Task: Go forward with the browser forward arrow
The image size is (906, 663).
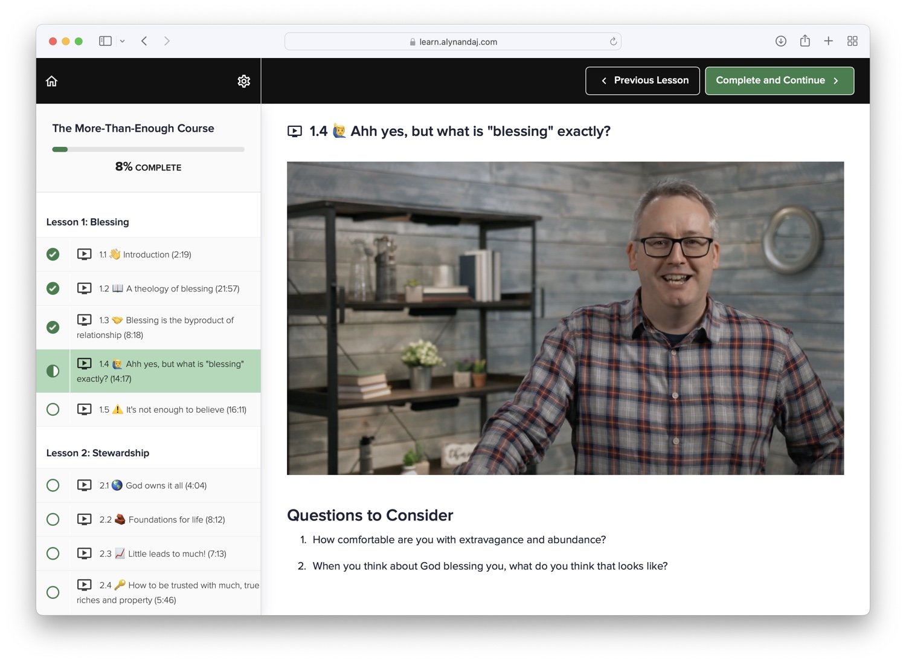Action: (167, 41)
